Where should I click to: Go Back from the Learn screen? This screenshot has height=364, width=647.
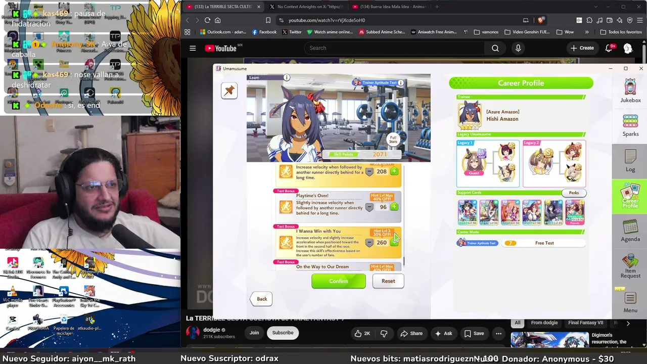pyautogui.click(x=262, y=299)
